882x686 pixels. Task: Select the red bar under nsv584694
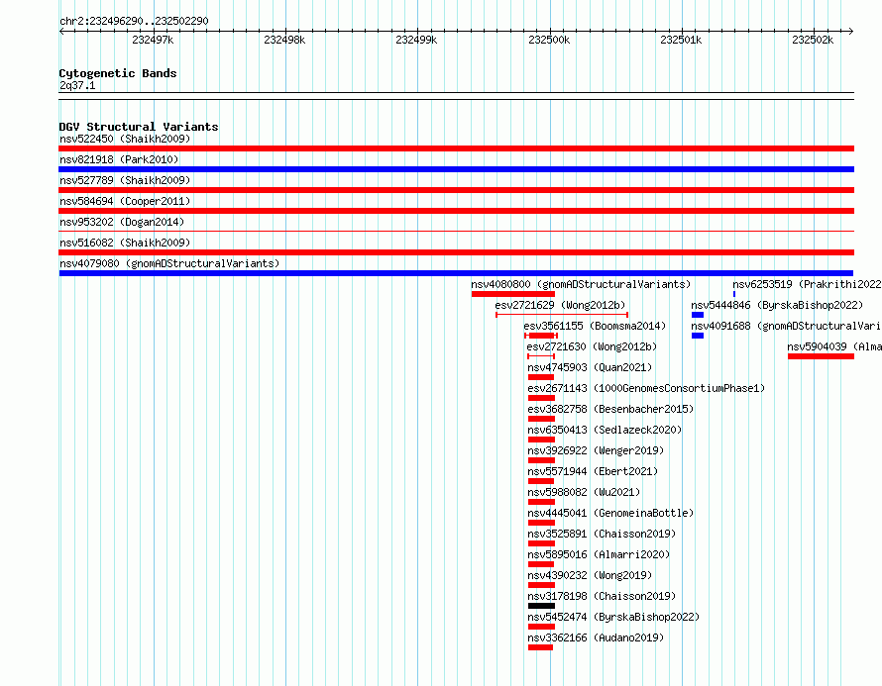coord(456,211)
